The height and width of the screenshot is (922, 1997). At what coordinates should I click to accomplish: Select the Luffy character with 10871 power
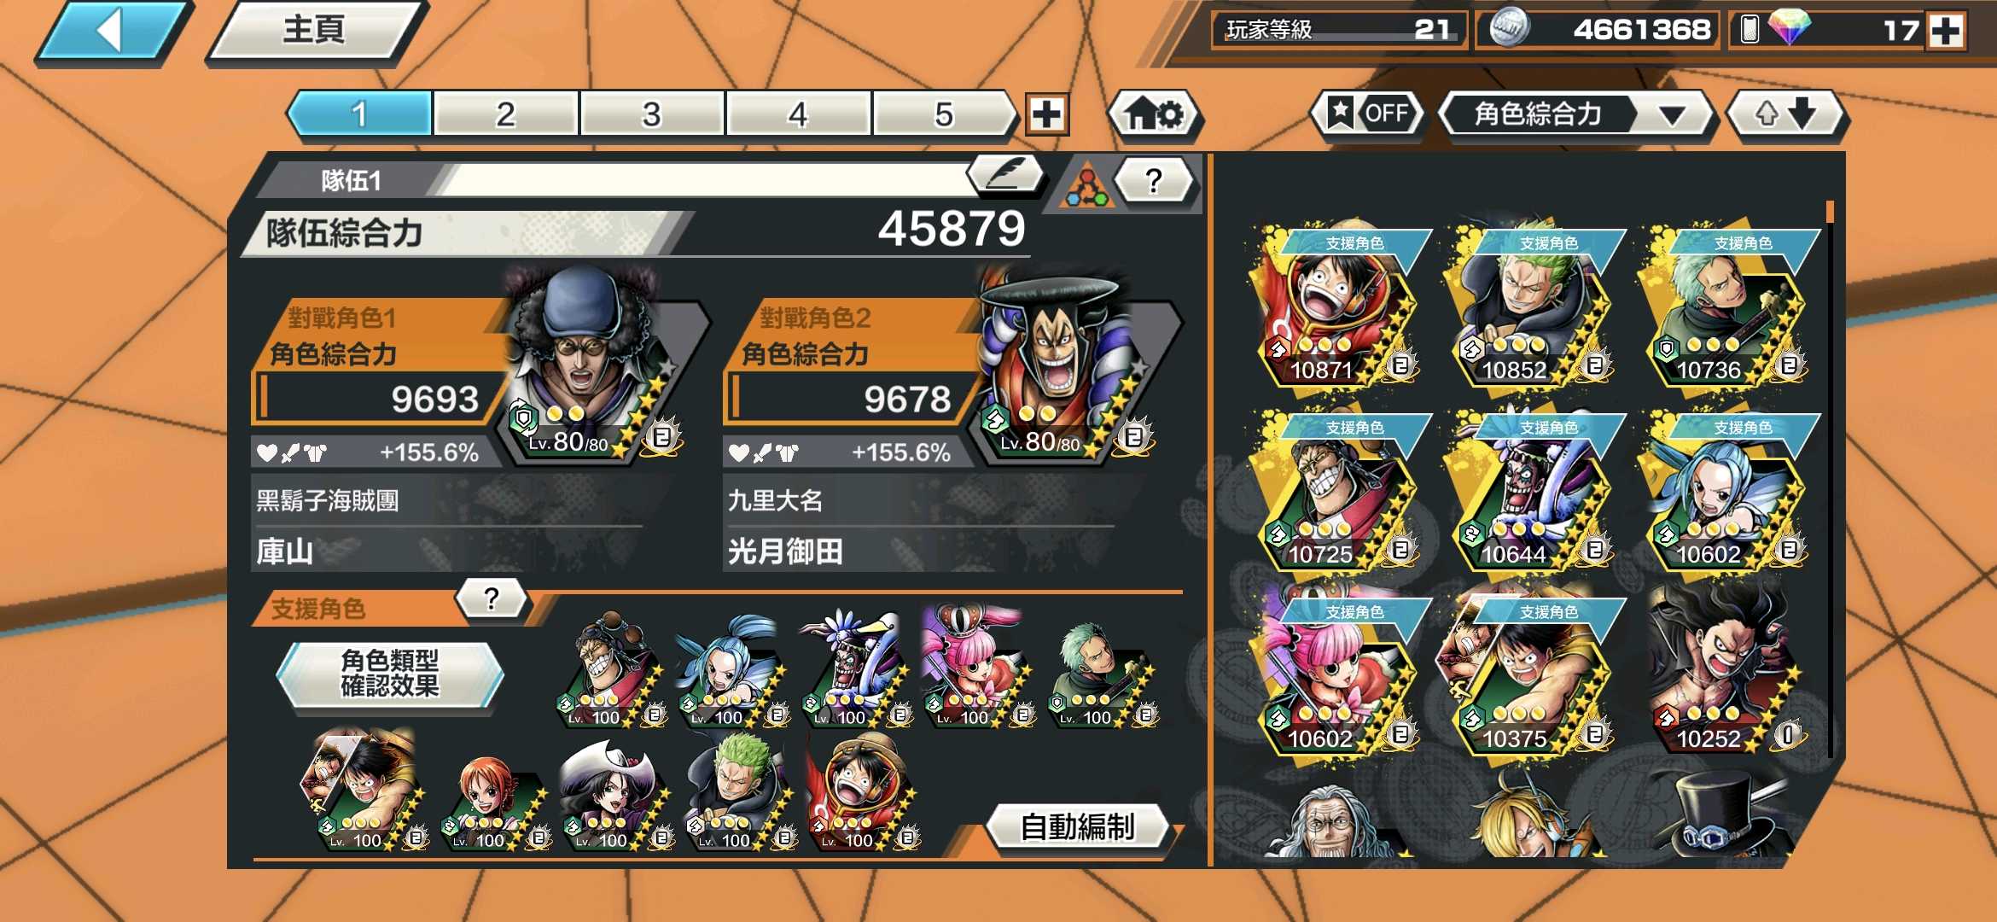[x=1336, y=306]
